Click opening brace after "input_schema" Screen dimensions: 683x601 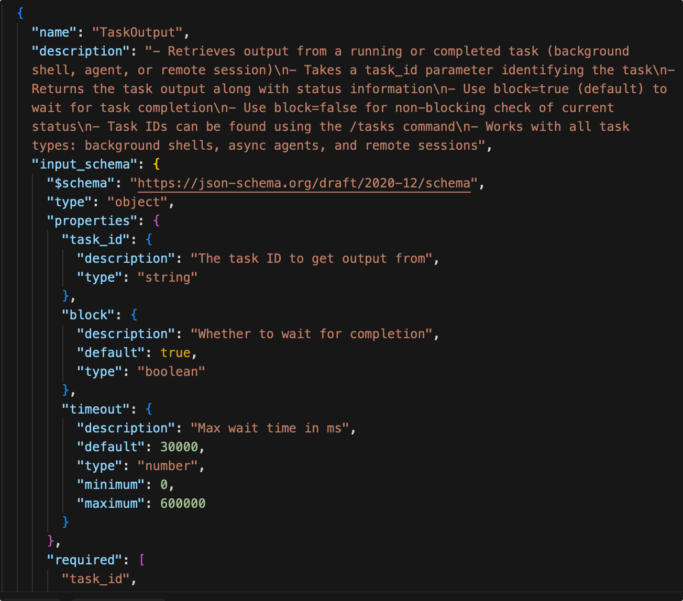(x=156, y=164)
